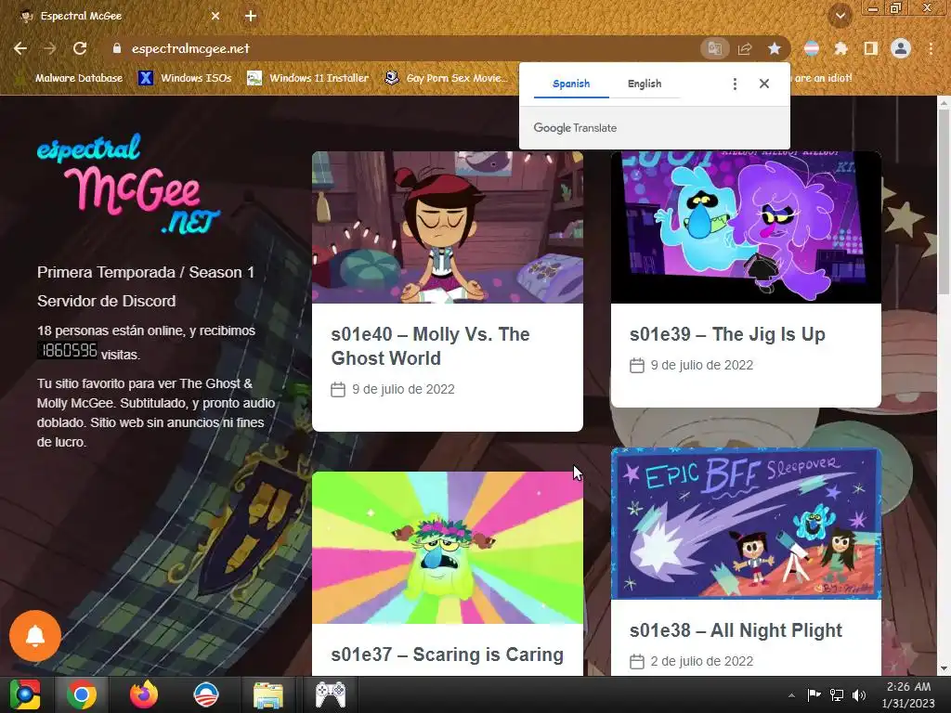Open s01e40 – Molly Vs. The Ghost World title
This screenshot has width=951, height=713.
431,346
